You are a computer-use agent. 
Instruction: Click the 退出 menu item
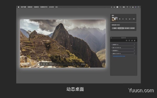pos(57,7)
